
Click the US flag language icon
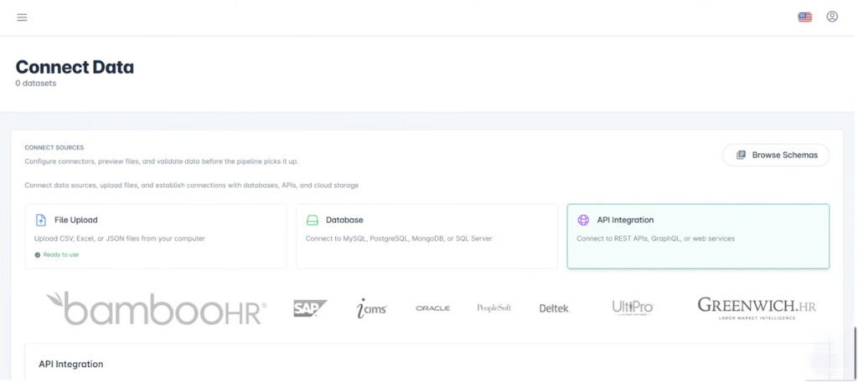804,17
